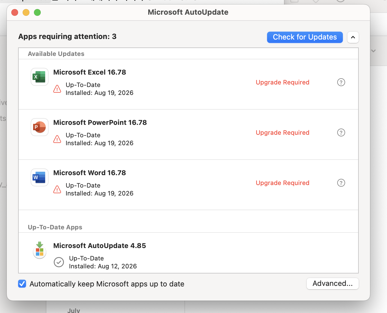Image resolution: width=387 pixels, height=313 pixels.
Task: Click the Microsoft Excel app icon
Action: tap(40, 77)
